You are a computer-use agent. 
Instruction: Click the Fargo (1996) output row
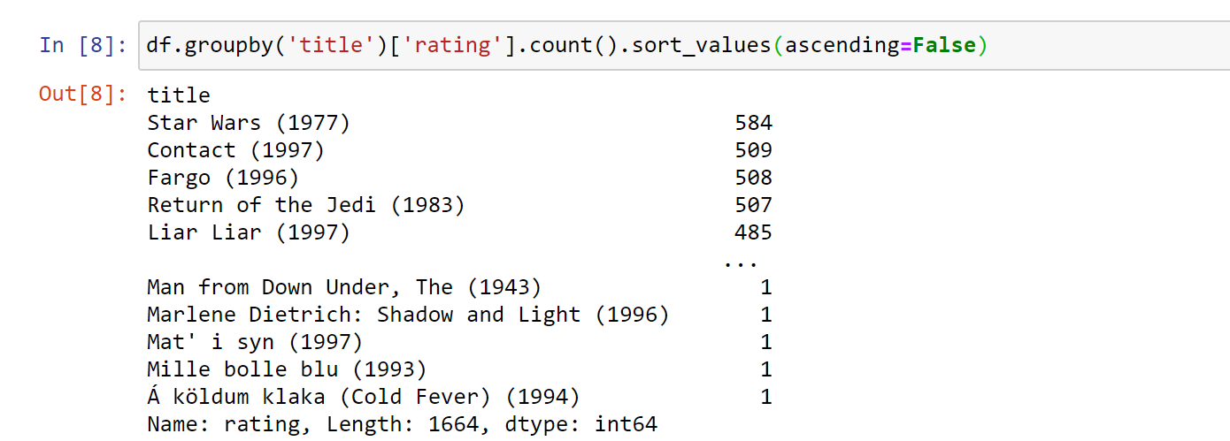click(459, 178)
